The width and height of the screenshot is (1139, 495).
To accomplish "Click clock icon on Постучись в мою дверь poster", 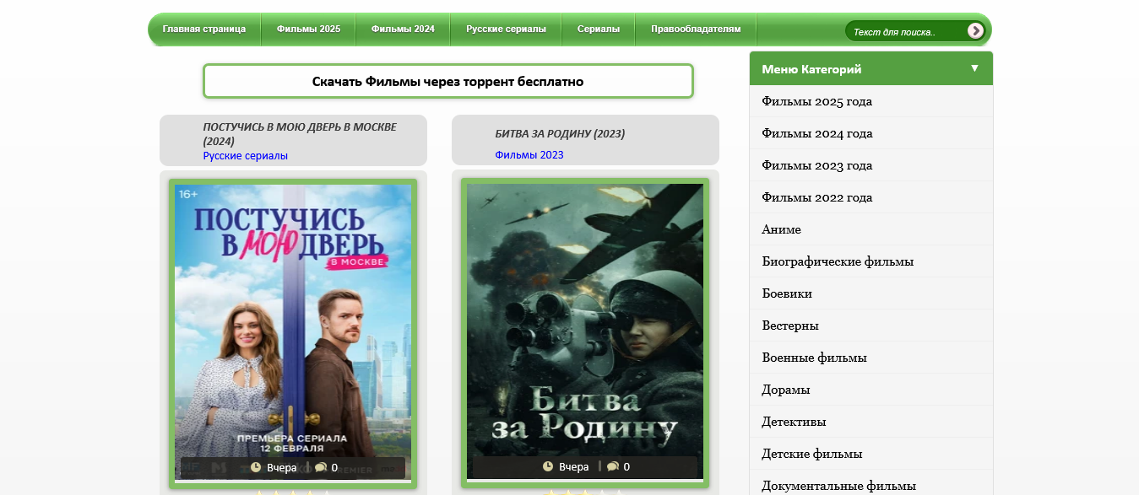I will 256,467.
